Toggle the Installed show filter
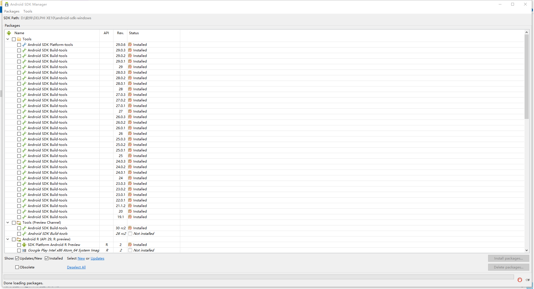This screenshot has height=289, width=534. click(46, 258)
